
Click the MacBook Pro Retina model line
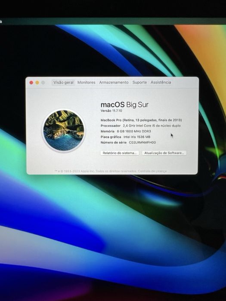coord(141,120)
